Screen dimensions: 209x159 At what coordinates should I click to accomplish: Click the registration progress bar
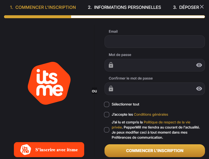point(104,17)
